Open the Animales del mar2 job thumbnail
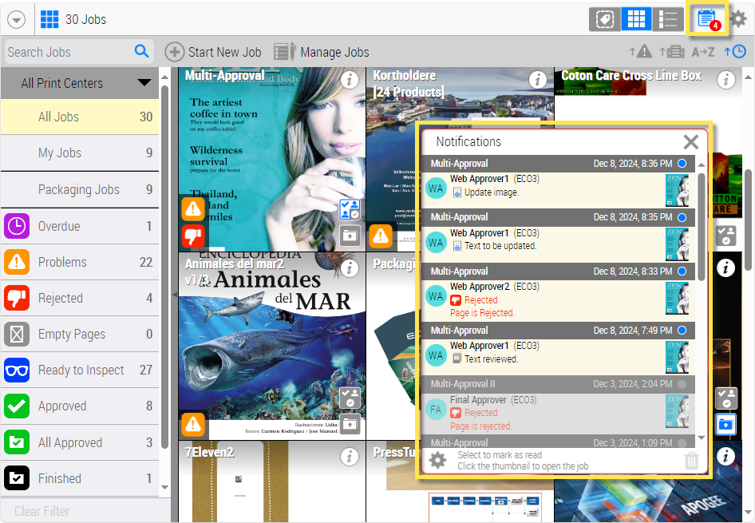This screenshot has width=755, height=523. (272, 346)
